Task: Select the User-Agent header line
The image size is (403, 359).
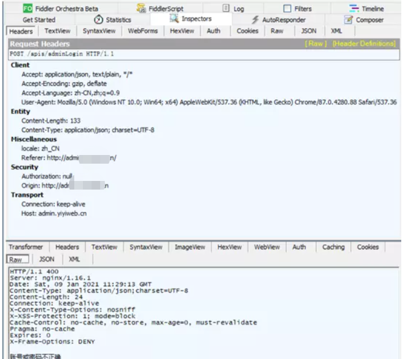Action: 209,102
